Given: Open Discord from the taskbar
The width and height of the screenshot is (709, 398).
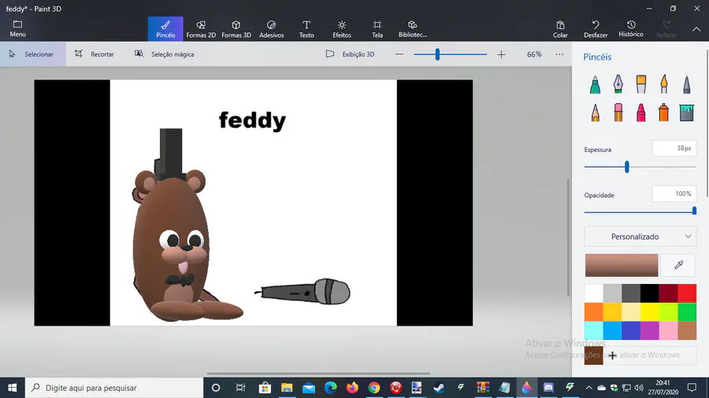Looking at the screenshot, I should click(x=548, y=388).
